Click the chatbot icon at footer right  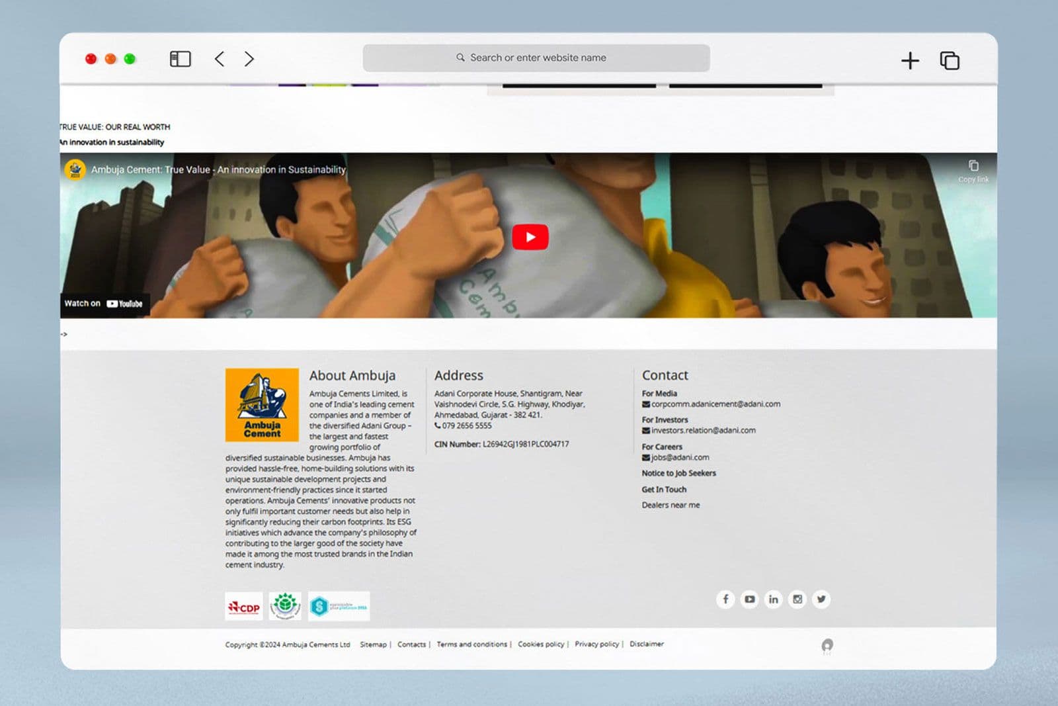pos(827,646)
